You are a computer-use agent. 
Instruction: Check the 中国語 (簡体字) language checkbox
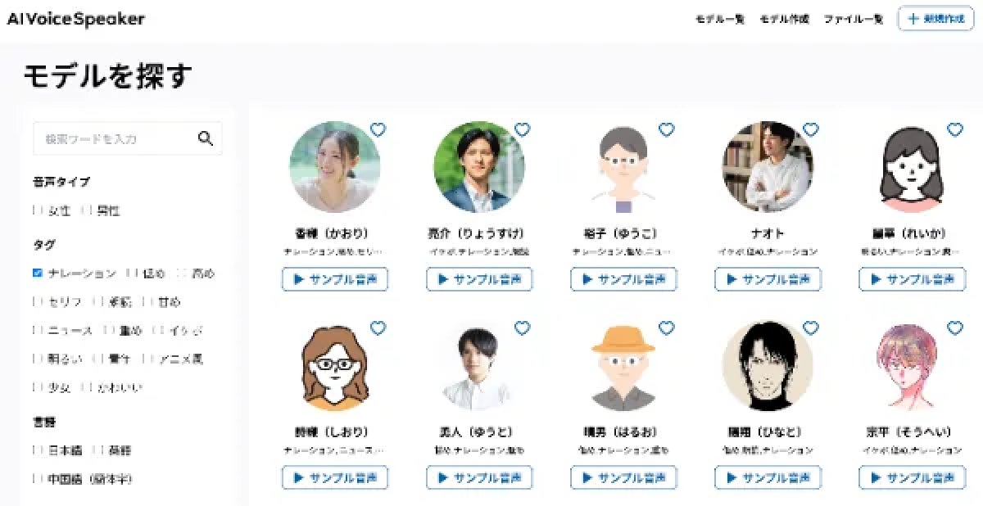pos(38,478)
